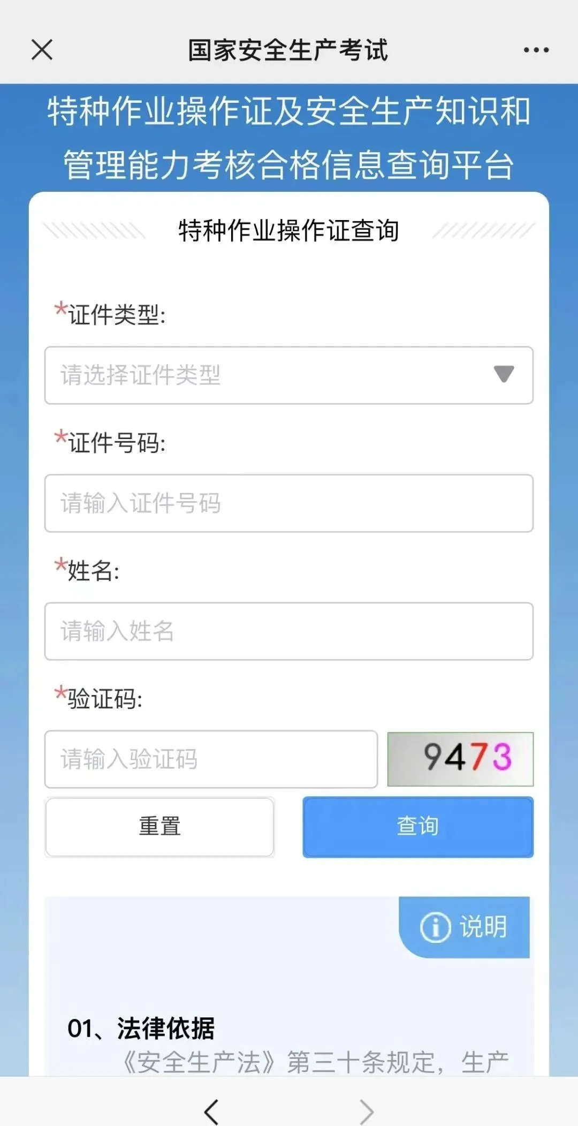Tap the blue platform title banner

[288, 138]
